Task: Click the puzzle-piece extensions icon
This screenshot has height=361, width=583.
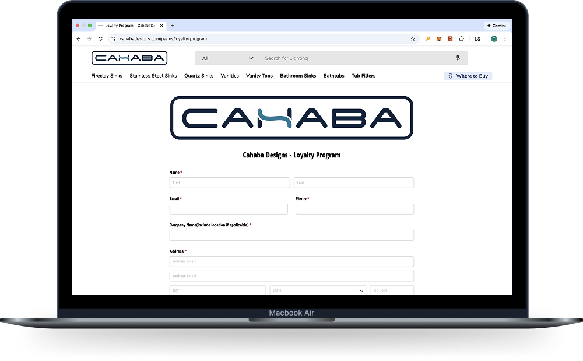Action: coord(461,38)
